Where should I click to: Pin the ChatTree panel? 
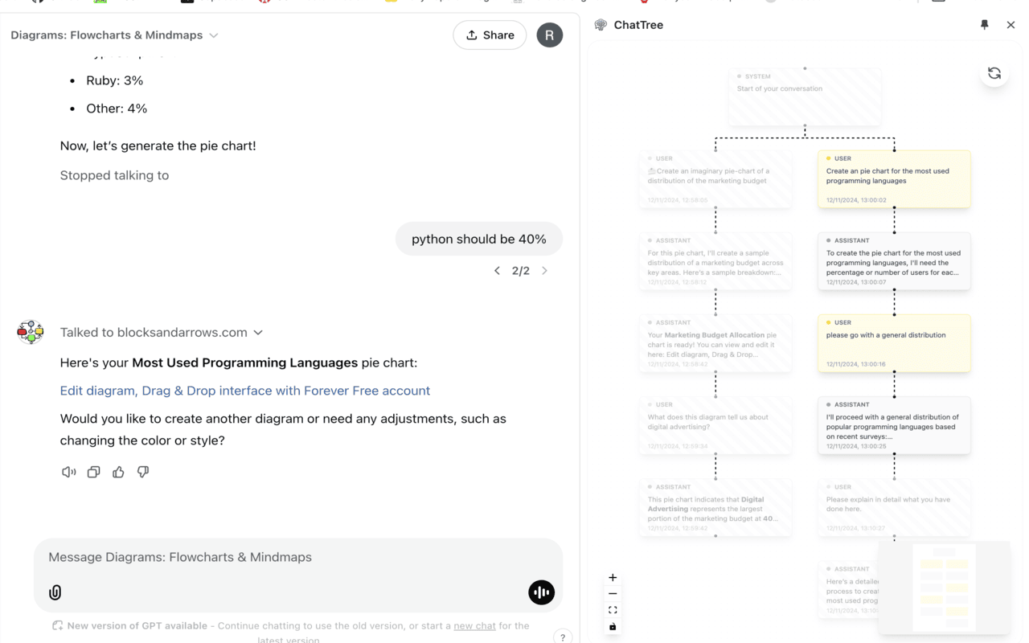pyautogui.click(x=984, y=25)
